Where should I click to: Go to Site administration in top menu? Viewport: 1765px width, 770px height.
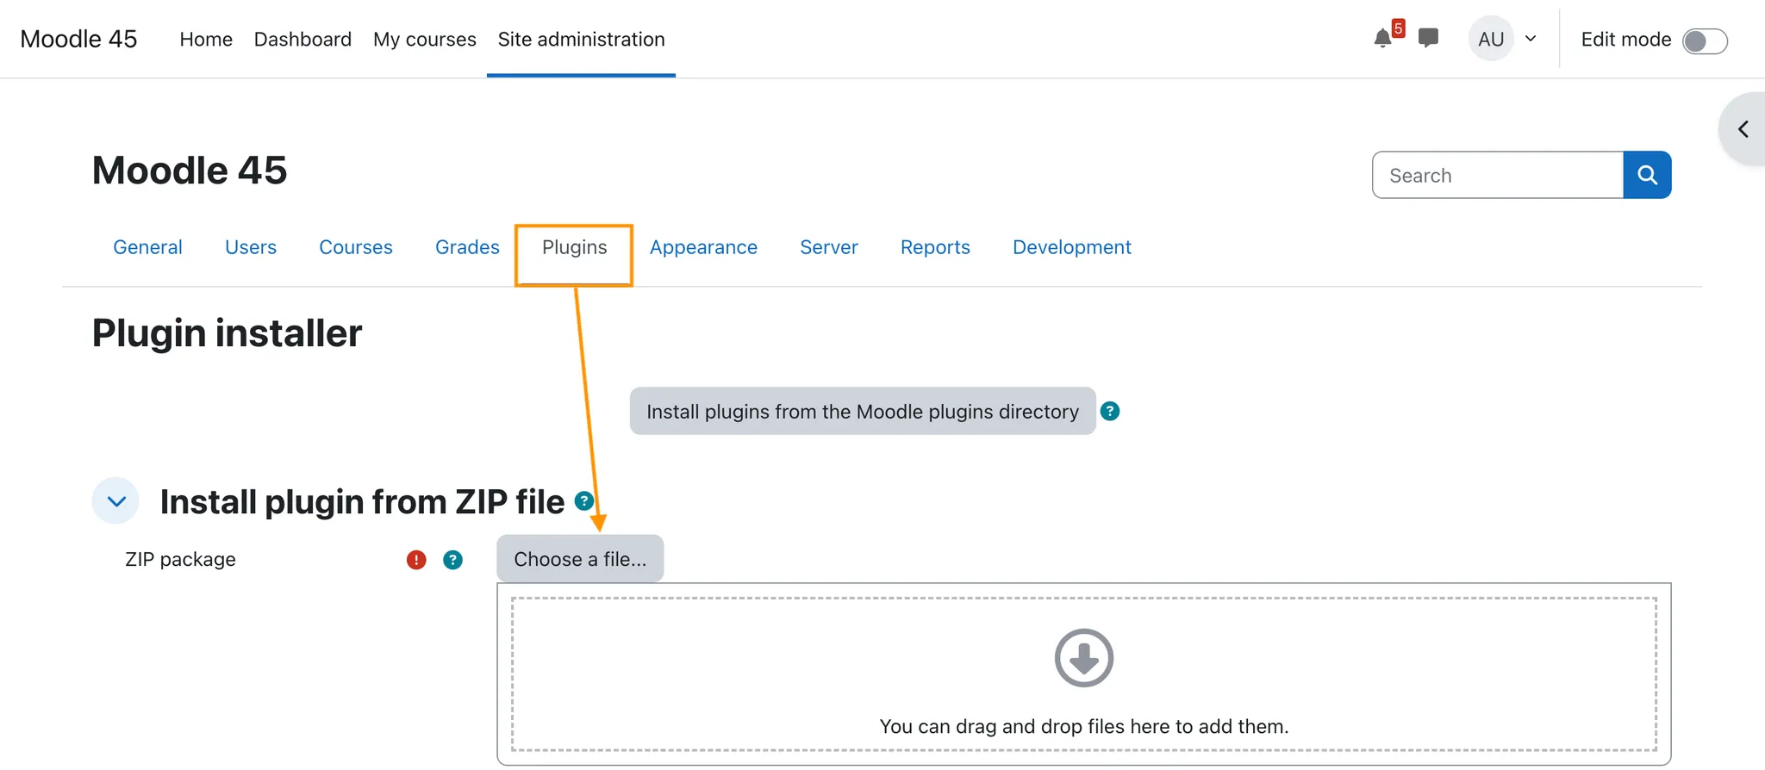pyautogui.click(x=581, y=39)
